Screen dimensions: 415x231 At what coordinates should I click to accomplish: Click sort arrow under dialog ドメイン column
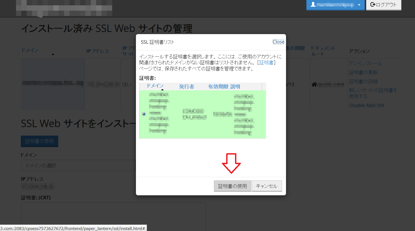[162, 90]
